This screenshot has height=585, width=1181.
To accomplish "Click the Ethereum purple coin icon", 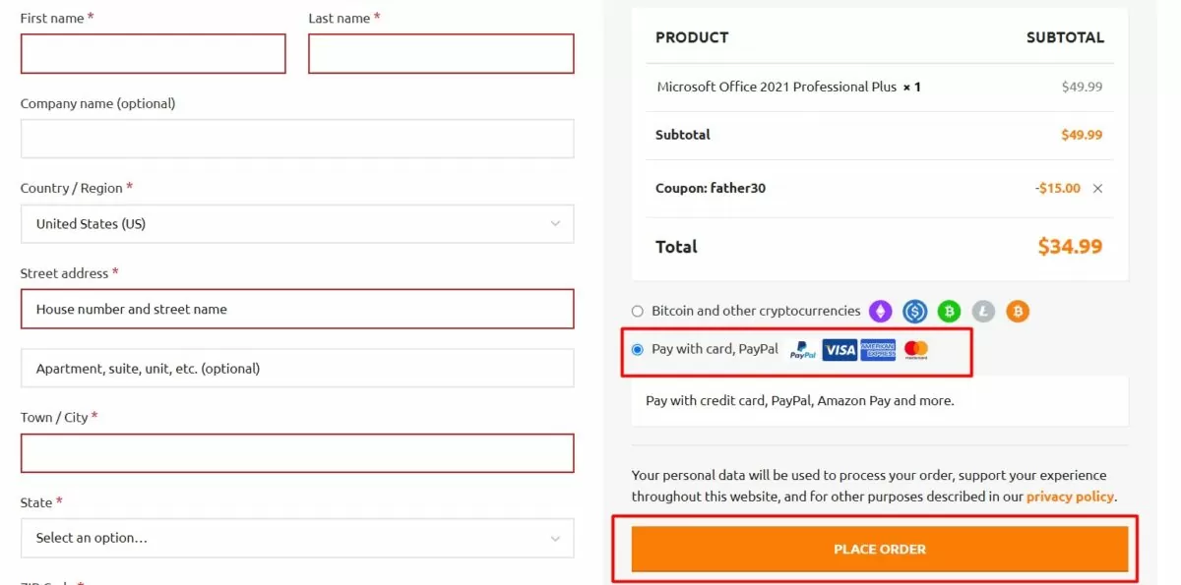I will (879, 312).
